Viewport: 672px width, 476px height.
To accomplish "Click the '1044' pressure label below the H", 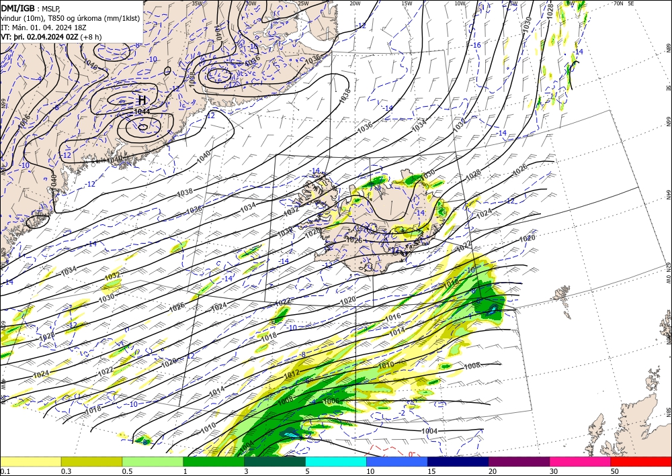I will 142,111.
